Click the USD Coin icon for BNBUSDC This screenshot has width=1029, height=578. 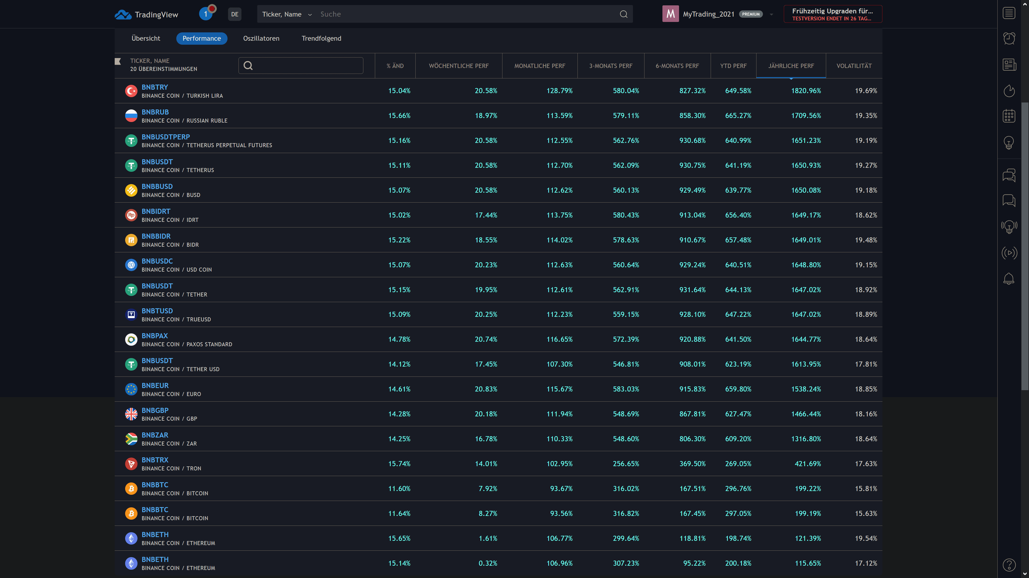131,265
